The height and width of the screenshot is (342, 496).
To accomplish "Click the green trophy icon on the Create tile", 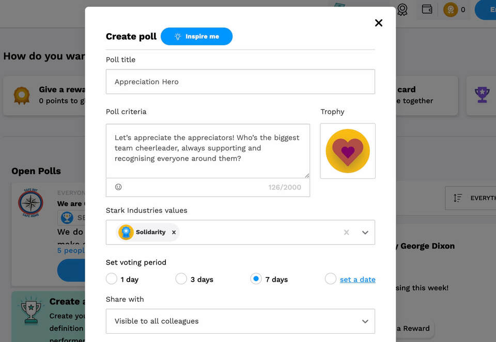I will tap(30, 312).
